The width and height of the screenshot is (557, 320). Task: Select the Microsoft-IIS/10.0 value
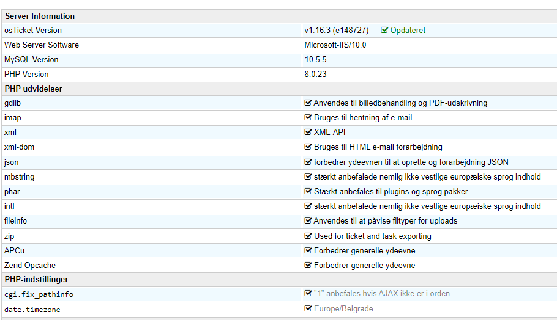335,45
